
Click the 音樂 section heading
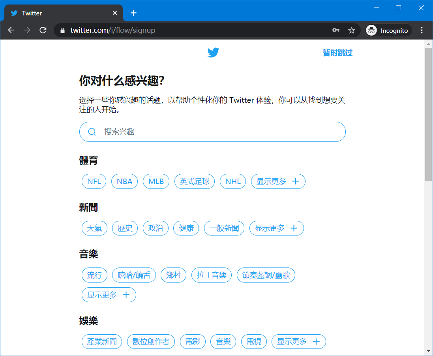point(89,254)
